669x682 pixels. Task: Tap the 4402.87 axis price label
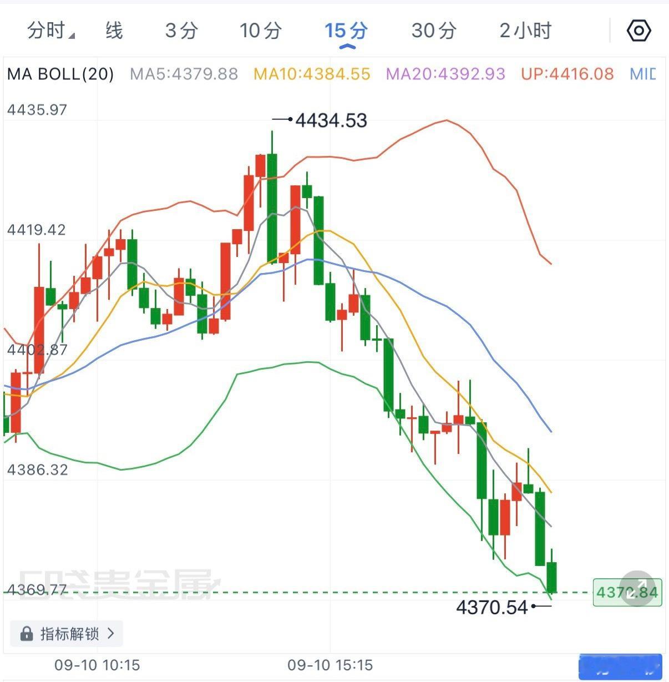click(37, 350)
